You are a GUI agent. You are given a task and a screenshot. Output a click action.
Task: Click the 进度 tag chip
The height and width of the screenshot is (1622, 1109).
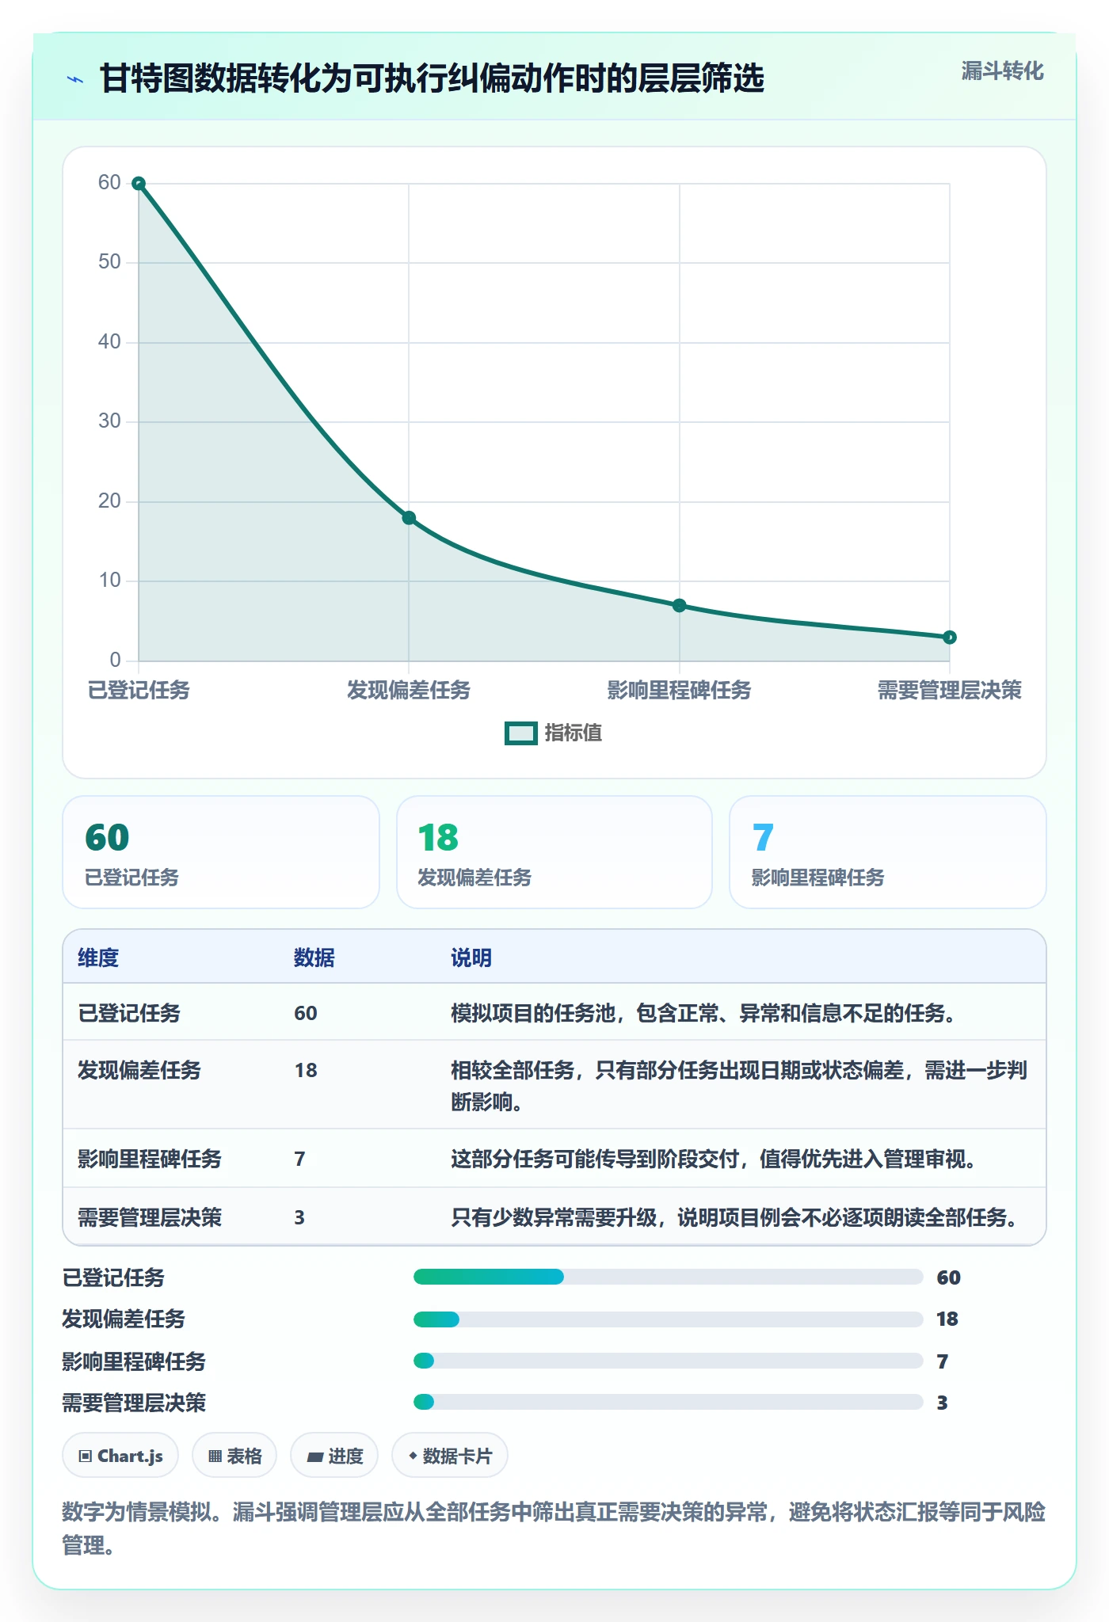coord(334,1456)
